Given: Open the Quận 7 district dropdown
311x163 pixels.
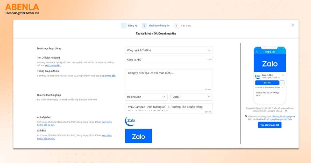Looking at the screenshot, I should (x=192, y=97).
